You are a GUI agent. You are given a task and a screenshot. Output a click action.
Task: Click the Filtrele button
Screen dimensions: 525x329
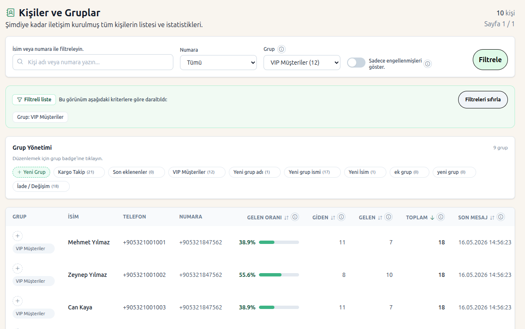point(490,60)
